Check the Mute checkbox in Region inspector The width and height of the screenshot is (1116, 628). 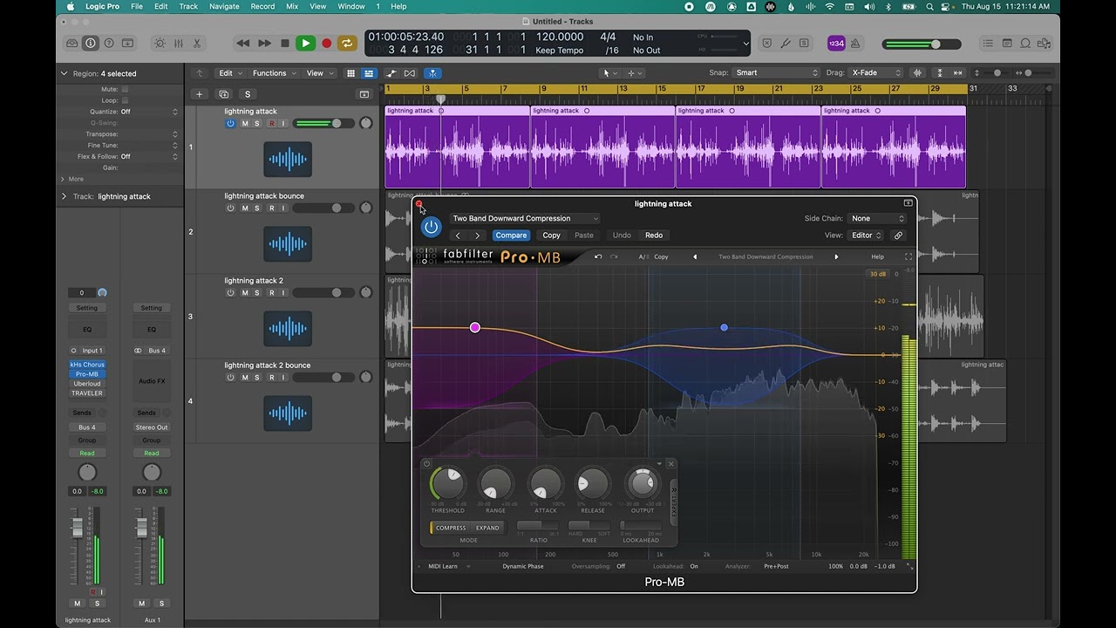pyautogui.click(x=125, y=89)
